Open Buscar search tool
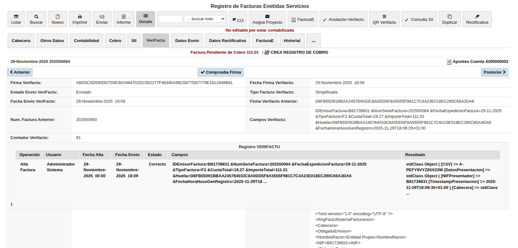The height and width of the screenshot is (248, 518). 36,19
